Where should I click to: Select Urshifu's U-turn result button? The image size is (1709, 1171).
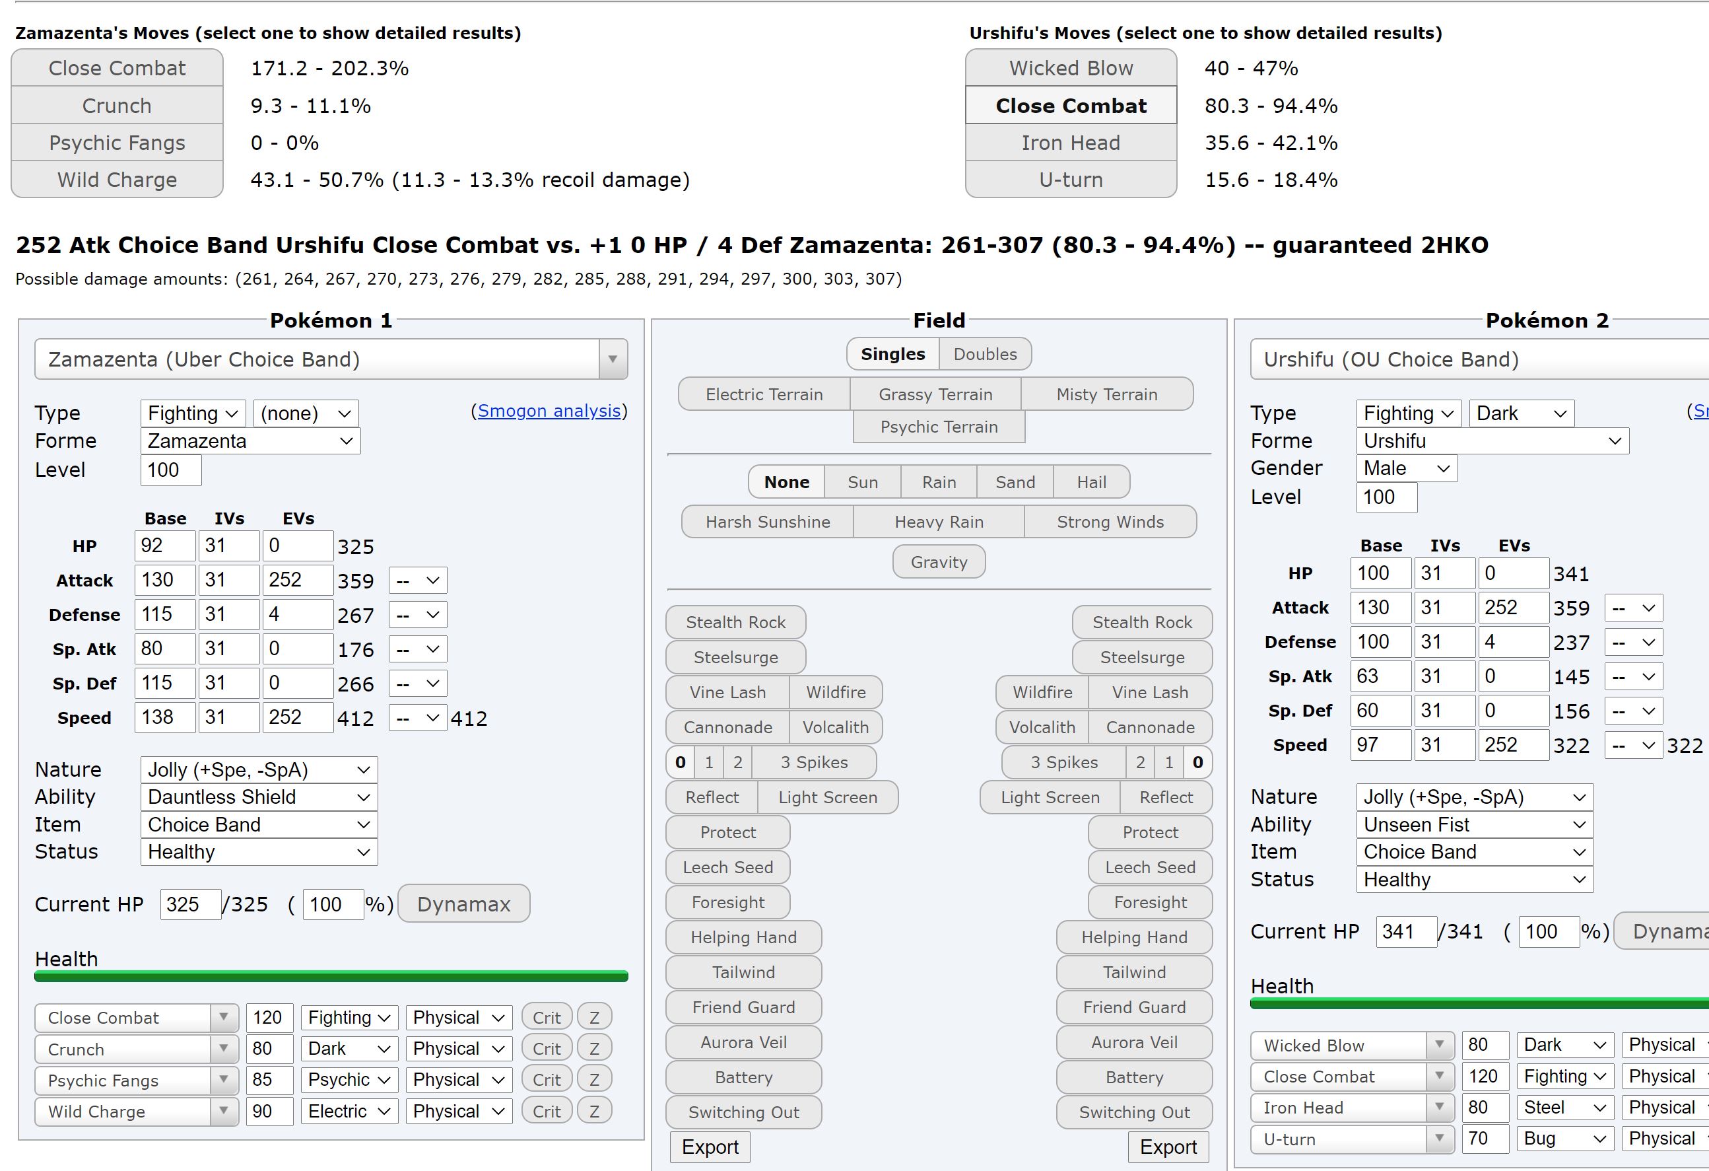1071,180
